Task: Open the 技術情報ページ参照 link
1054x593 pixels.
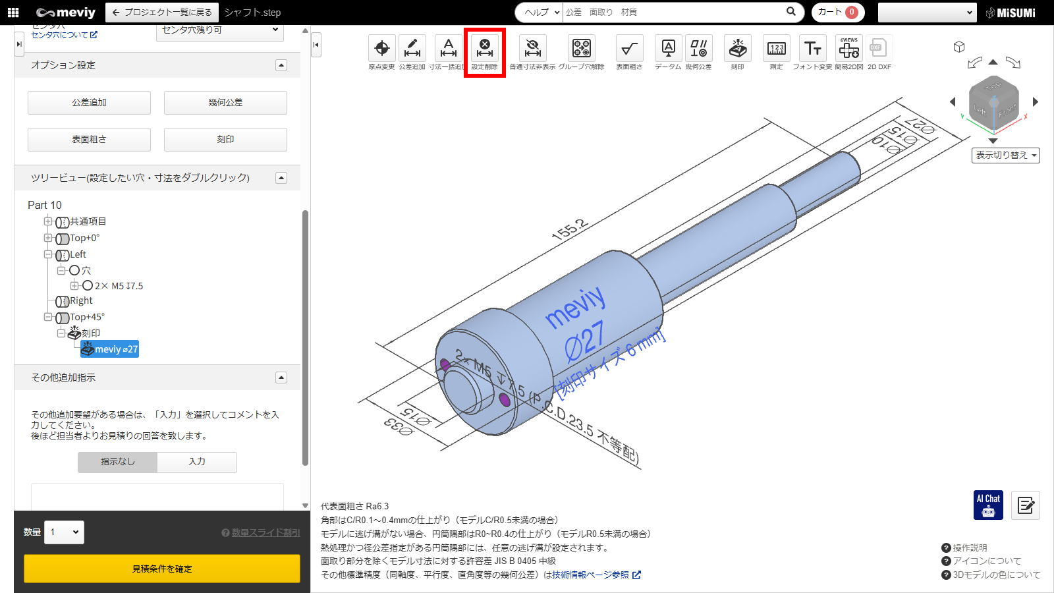Action: pos(591,575)
